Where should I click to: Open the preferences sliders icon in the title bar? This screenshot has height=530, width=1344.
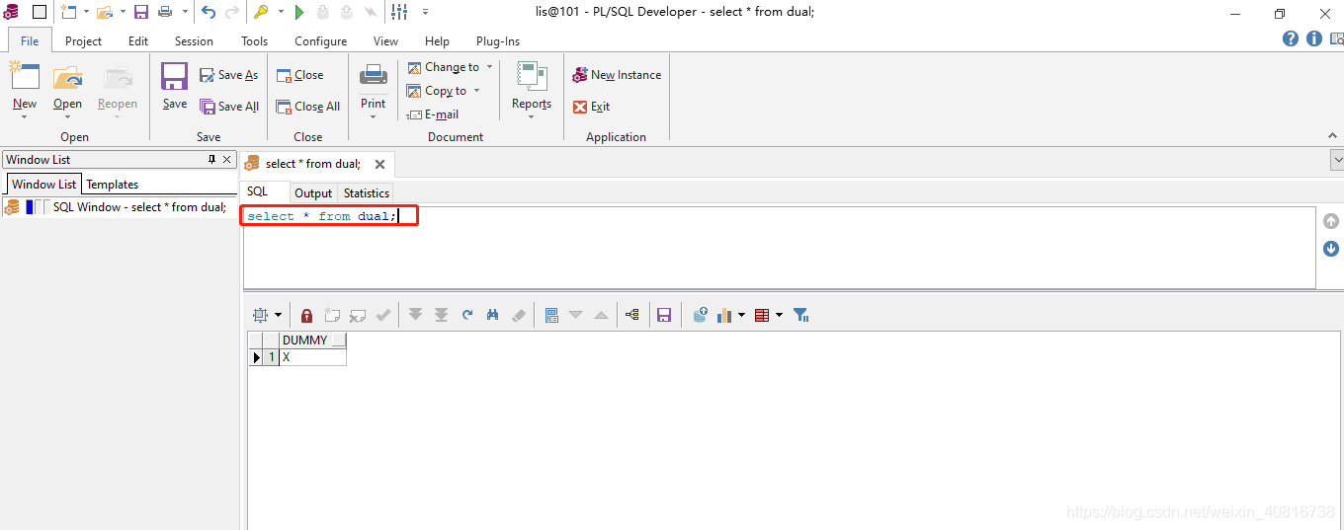pos(399,12)
